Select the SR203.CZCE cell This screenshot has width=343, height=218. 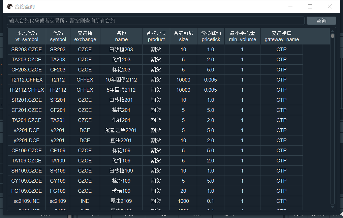pyautogui.click(x=27, y=50)
